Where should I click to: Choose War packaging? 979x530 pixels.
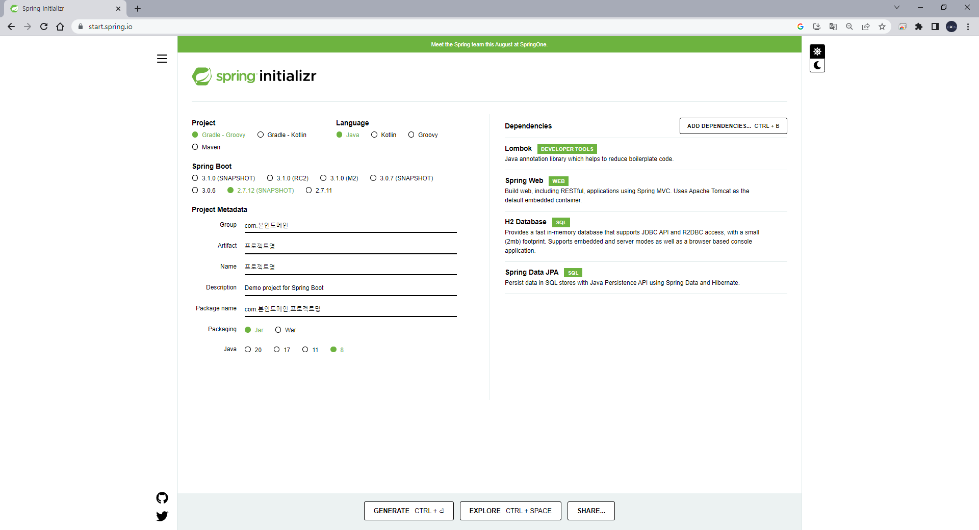[286, 330]
